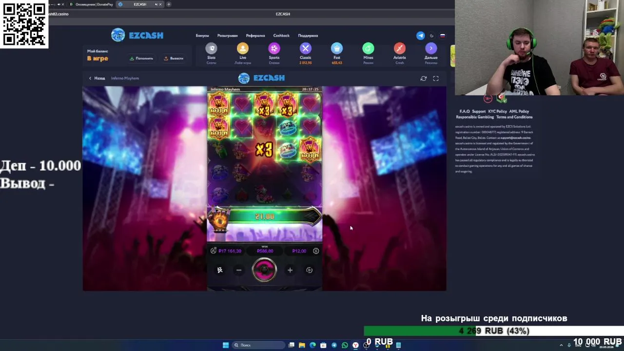The image size is (624, 351).
Task: Open the Slots category
Action: [211, 53]
